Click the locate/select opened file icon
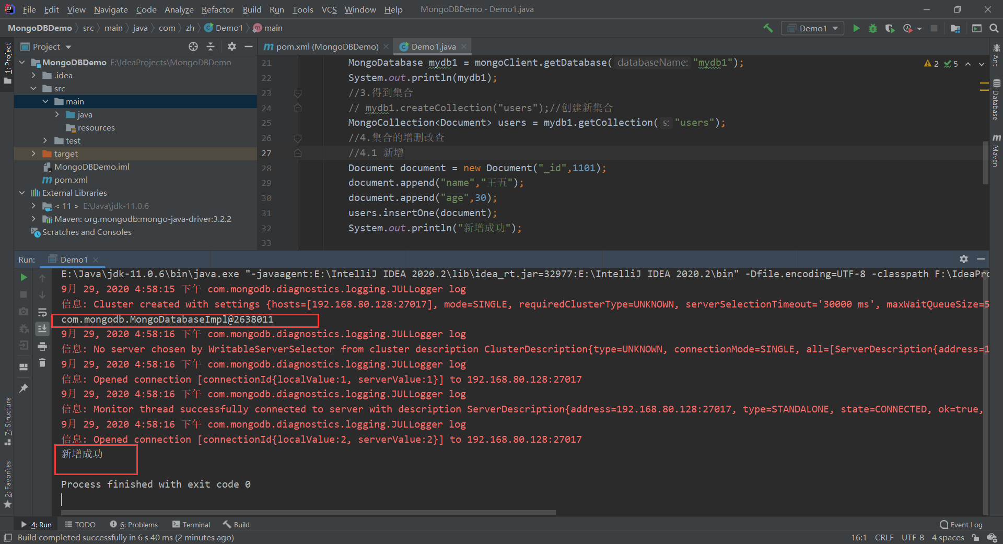 [x=193, y=46]
